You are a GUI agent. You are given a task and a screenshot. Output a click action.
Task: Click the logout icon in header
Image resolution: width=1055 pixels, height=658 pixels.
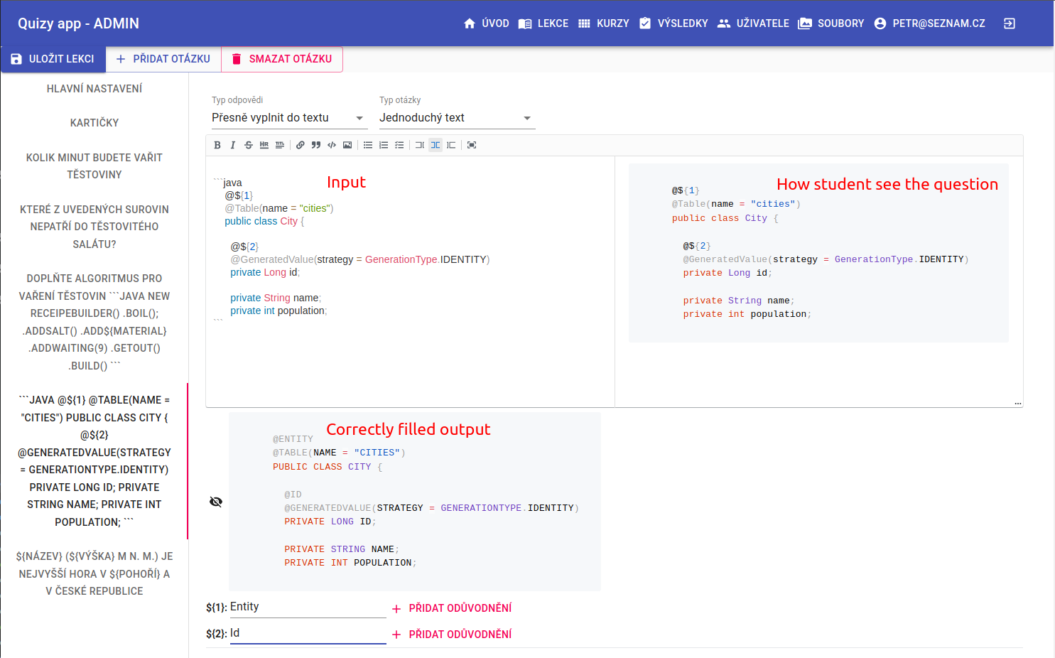click(1010, 23)
